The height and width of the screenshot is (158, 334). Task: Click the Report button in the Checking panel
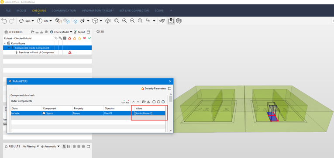click(x=79, y=32)
